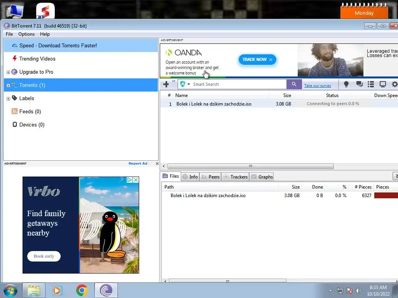Viewport: 398px width, 298px height.
Task: Click the chat bubbles icon
Action: (x=359, y=84)
